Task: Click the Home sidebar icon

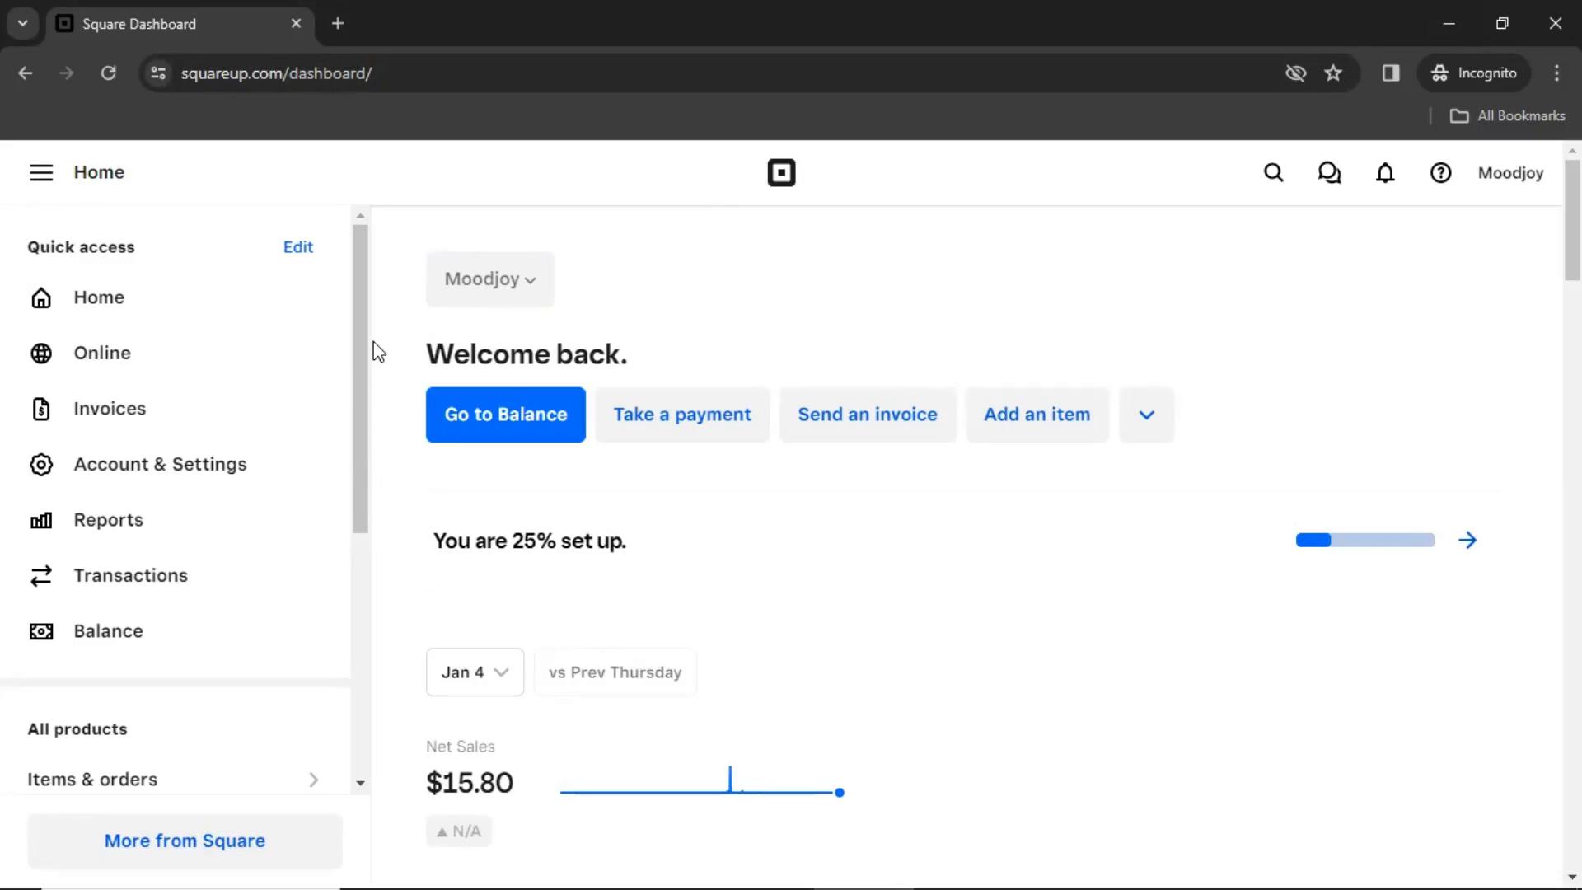Action: point(41,296)
